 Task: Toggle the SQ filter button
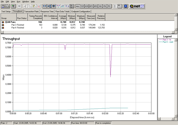[x=100, y=6]
